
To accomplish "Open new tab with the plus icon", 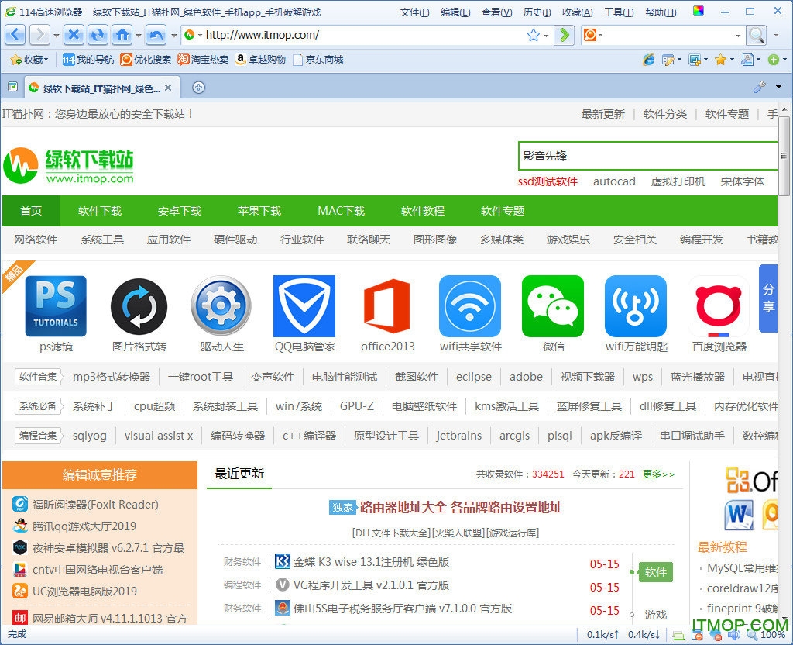I will click(199, 87).
